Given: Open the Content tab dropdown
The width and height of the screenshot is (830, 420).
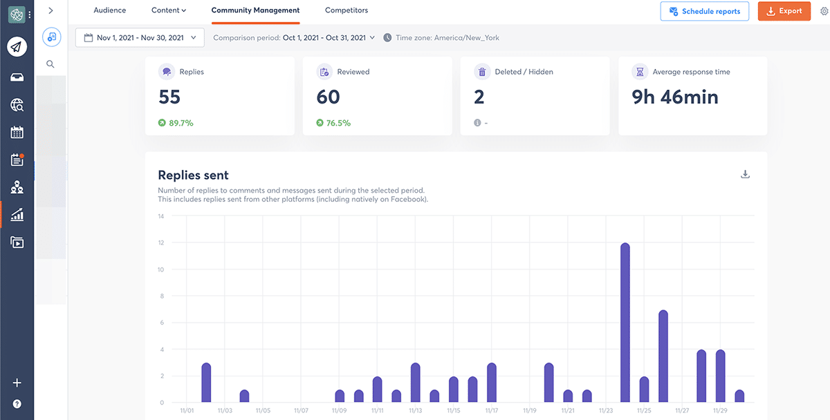Looking at the screenshot, I should pyautogui.click(x=169, y=11).
